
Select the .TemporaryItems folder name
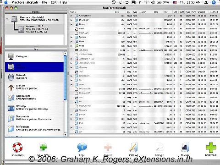pos(87,63)
